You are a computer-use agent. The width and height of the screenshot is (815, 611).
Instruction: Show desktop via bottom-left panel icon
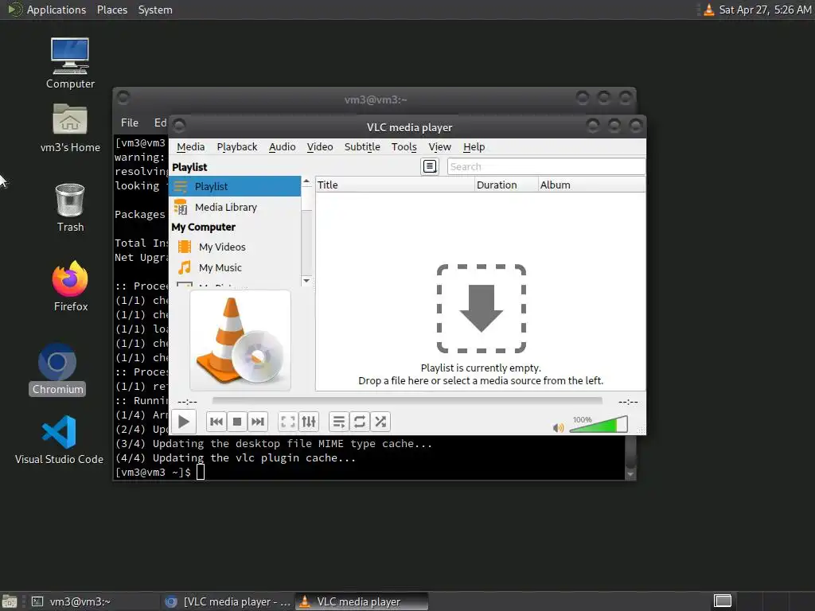tap(10, 601)
